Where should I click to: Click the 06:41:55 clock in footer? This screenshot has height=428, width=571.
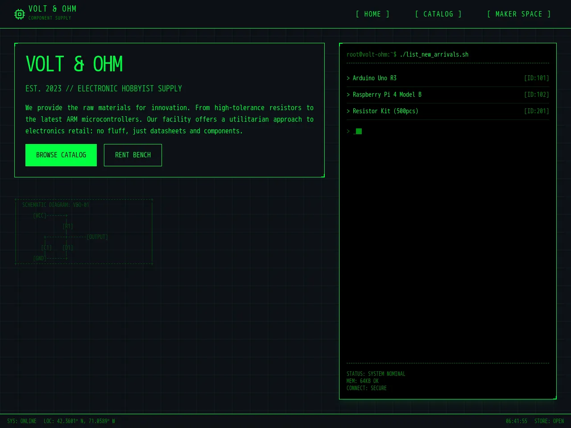(x=517, y=421)
